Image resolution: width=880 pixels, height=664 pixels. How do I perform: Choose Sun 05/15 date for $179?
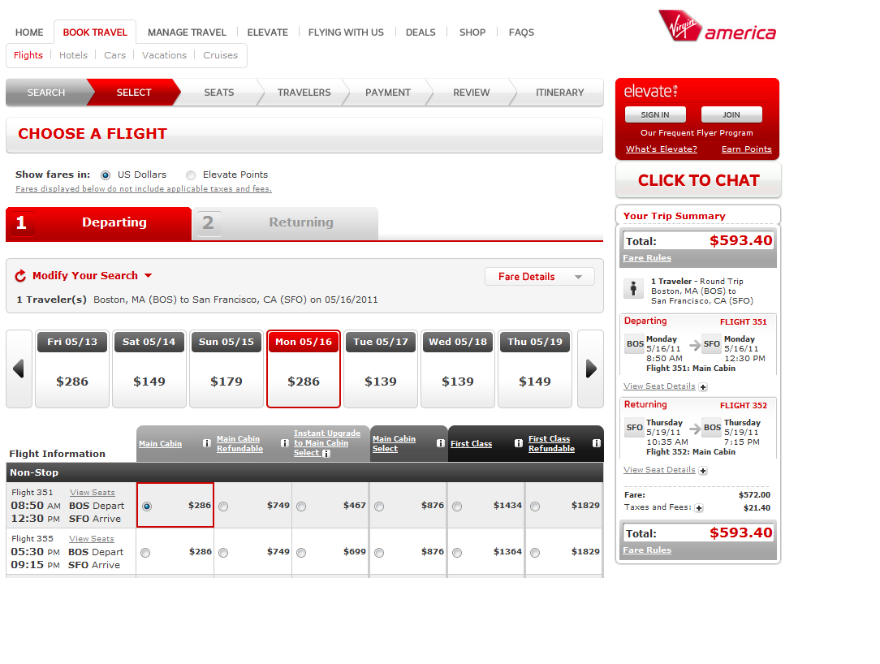[x=226, y=369]
